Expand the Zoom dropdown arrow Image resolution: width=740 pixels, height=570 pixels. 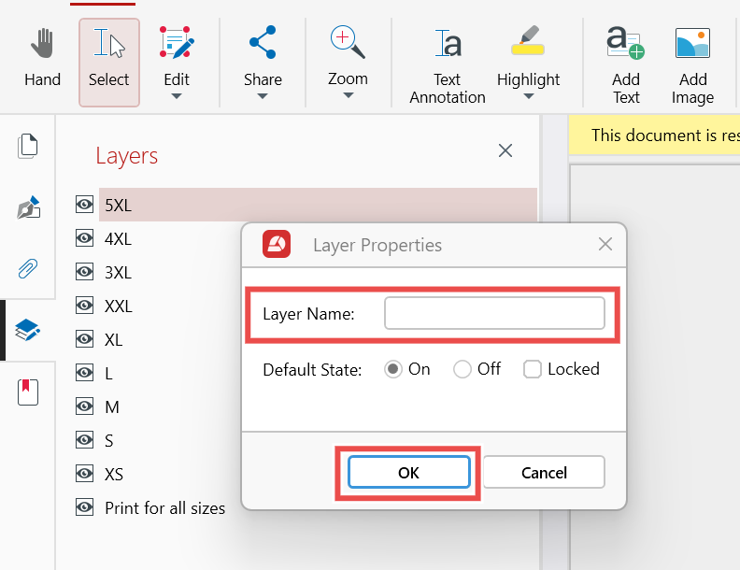coord(349,95)
